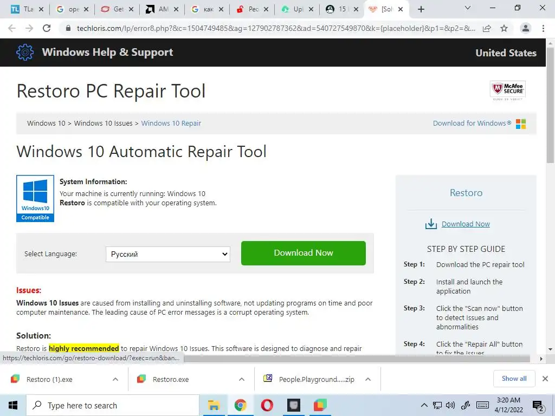Click the 'United States' header text

click(x=506, y=53)
